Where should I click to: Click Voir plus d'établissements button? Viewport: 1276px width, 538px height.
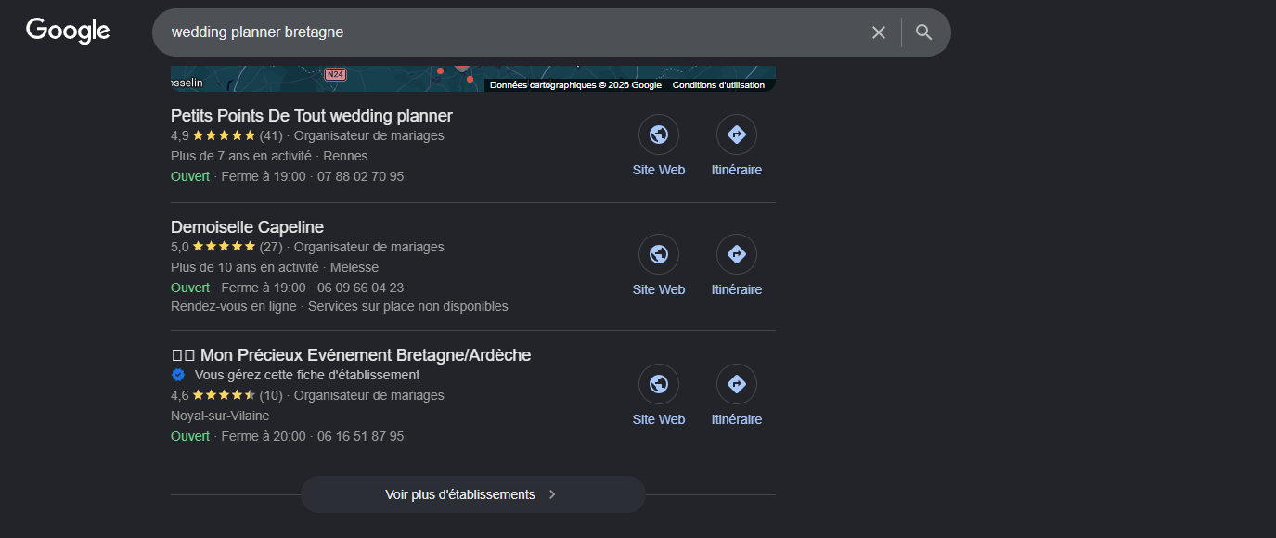click(x=472, y=494)
